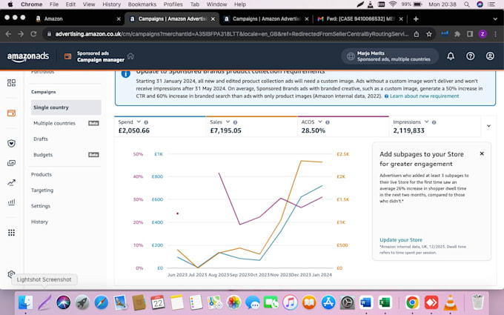Open the Impressions metric dropdown
Viewport: 504px width, 315px height.
coord(426,122)
